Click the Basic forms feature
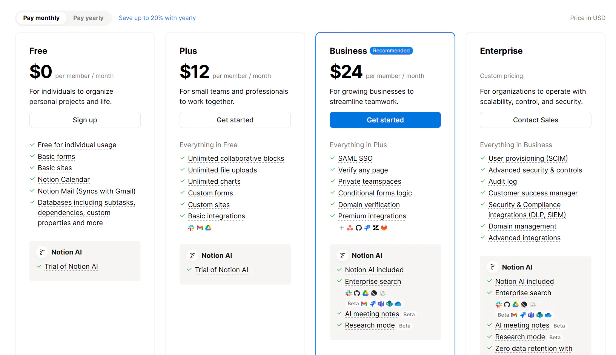Viewport: 616px width, 355px height. pyautogui.click(x=56, y=157)
